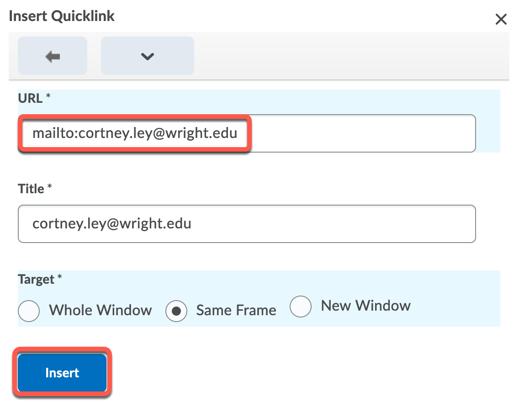Viewport: 519px width, 402px height.
Task: Close the Insert Quicklink dialog
Action: 501,19
